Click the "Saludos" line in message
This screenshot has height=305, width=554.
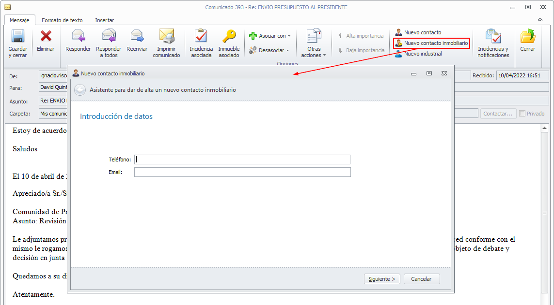tap(25, 149)
